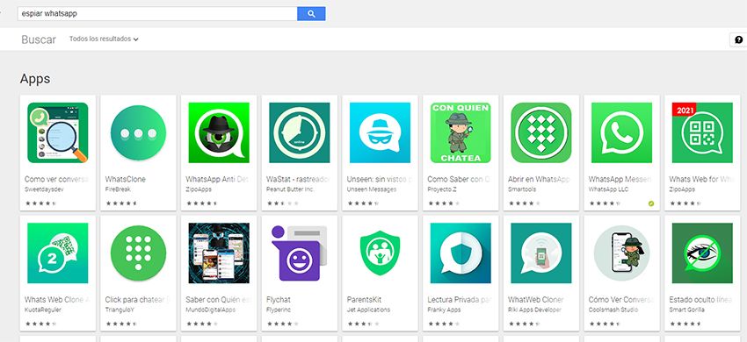
Task: Open the Coolsmash Studio detective phone icon
Action: (x=621, y=253)
